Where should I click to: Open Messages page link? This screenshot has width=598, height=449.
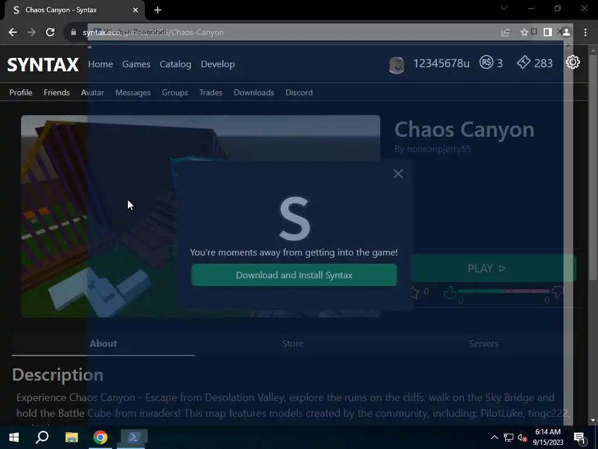[x=133, y=92]
